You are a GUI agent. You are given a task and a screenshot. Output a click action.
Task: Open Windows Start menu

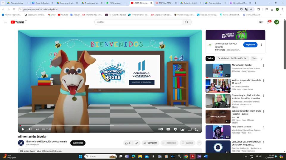pos(80,156)
